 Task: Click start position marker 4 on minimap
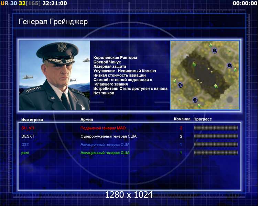pyautogui.click(x=229, y=66)
